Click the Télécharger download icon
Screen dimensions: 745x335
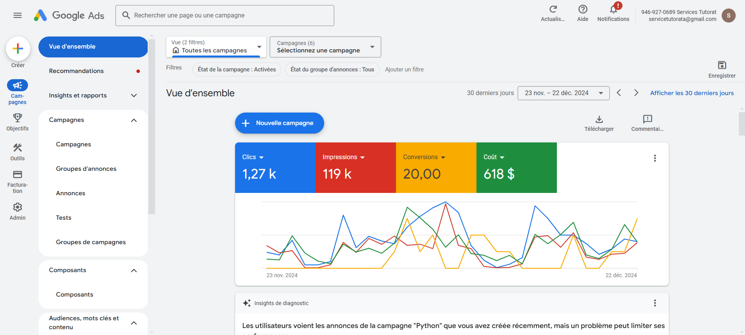click(599, 119)
